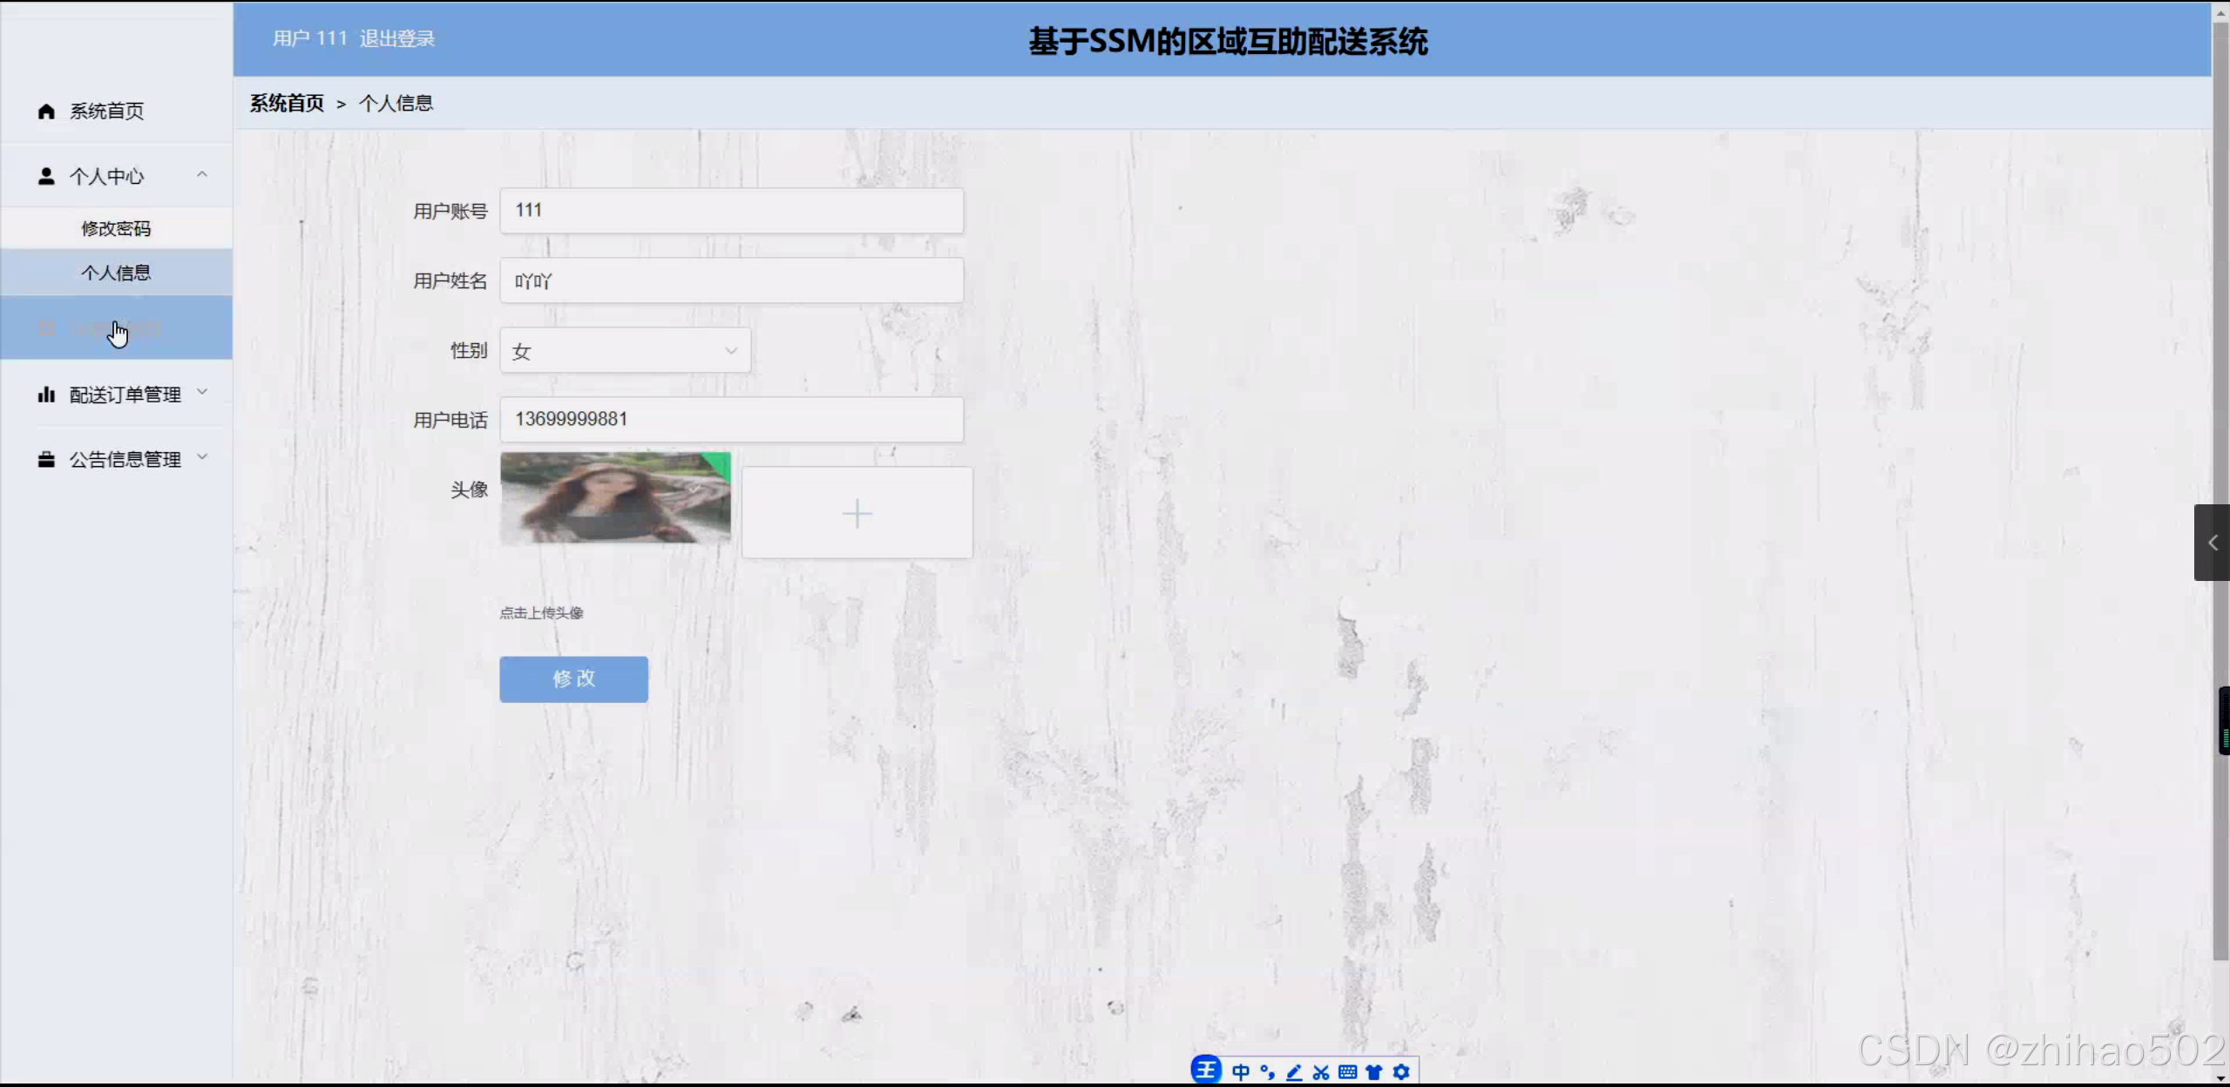
Task: Click the briefcase icon for 公告信息管理
Action: (x=46, y=459)
